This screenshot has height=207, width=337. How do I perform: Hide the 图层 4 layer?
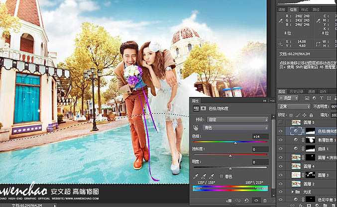280,166
